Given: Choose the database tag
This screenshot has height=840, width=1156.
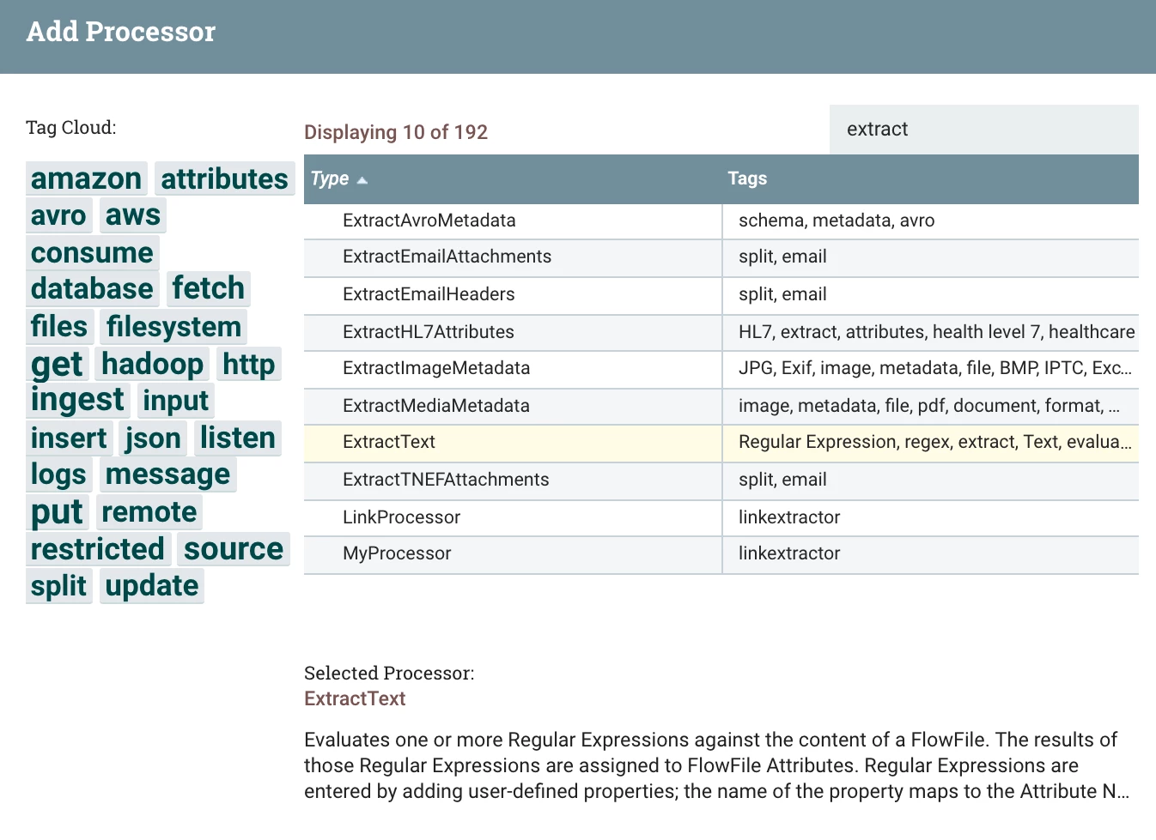Looking at the screenshot, I should [x=93, y=289].
